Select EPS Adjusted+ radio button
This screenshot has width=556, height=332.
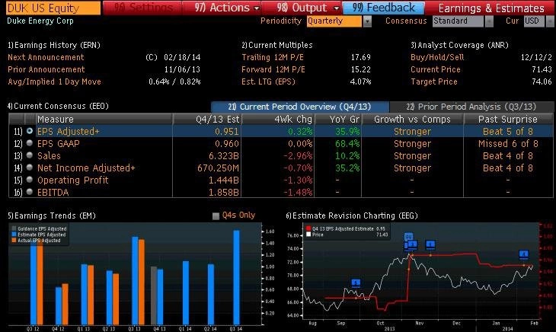click(x=30, y=131)
